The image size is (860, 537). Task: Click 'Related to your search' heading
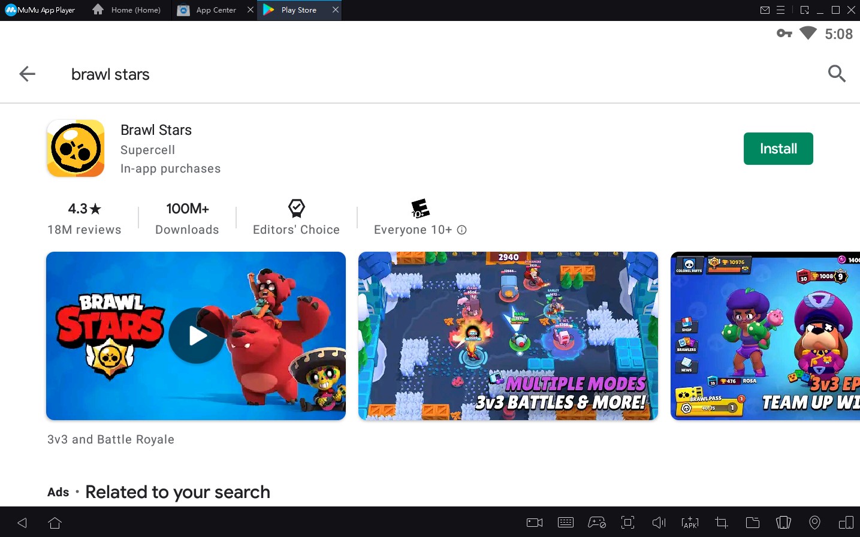pos(177,492)
